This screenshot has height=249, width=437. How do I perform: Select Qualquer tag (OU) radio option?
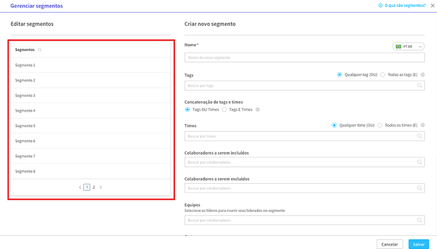point(339,75)
